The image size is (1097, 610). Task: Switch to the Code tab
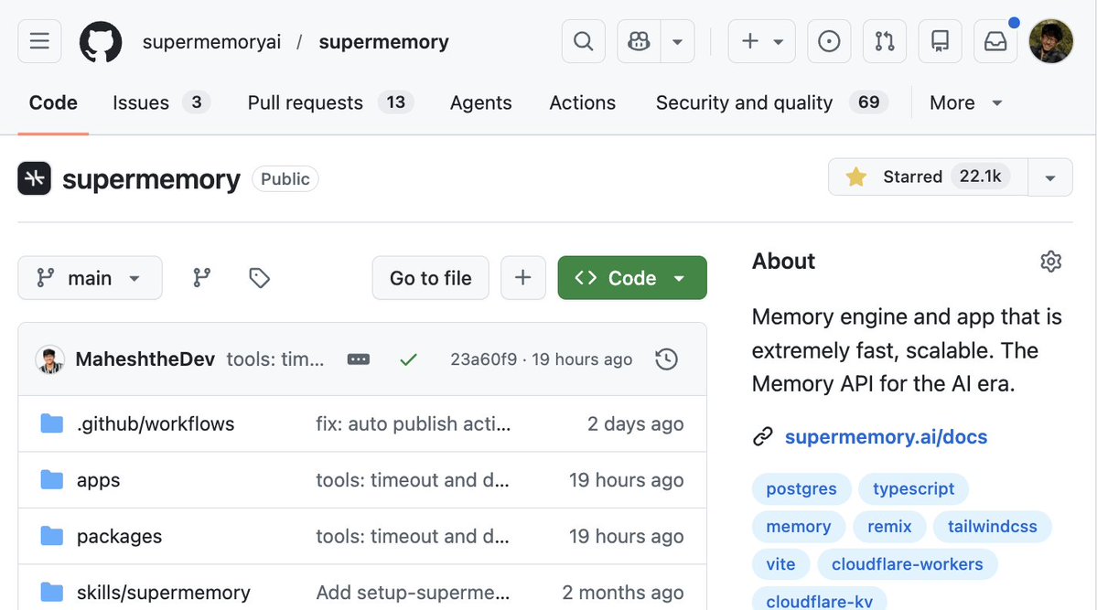click(53, 102)
